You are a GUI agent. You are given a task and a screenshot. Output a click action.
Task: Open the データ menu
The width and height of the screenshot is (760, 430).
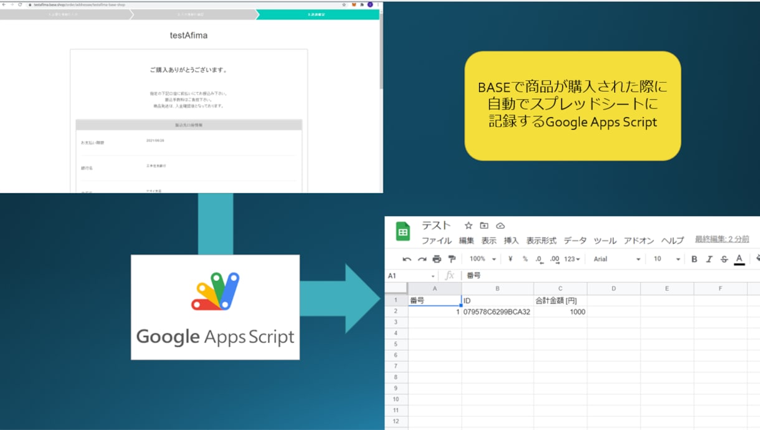[575, 241]
